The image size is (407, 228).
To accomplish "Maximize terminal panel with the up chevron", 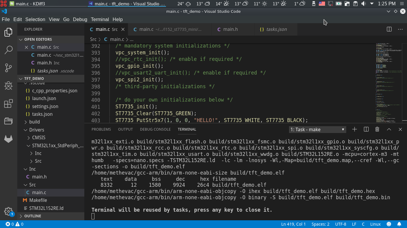I will 389,129.
